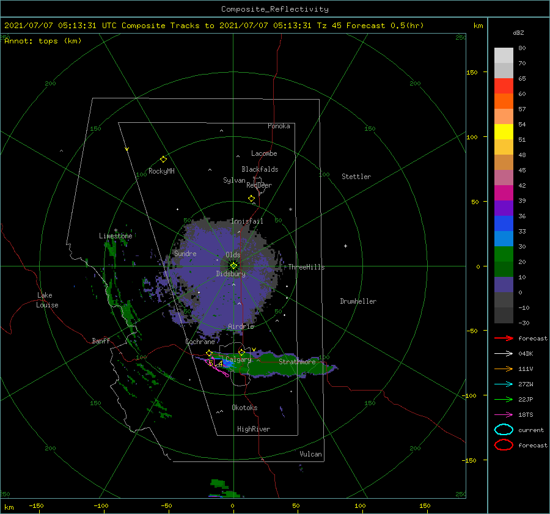The height and width of the screenshot is (514, 550).
Task: Click the Lacombe town label
Action: coord(264,153)
